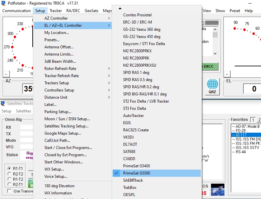Open 3dB Beam Width... entry
This screenshot has width=261, height=199.
point(73,61)
